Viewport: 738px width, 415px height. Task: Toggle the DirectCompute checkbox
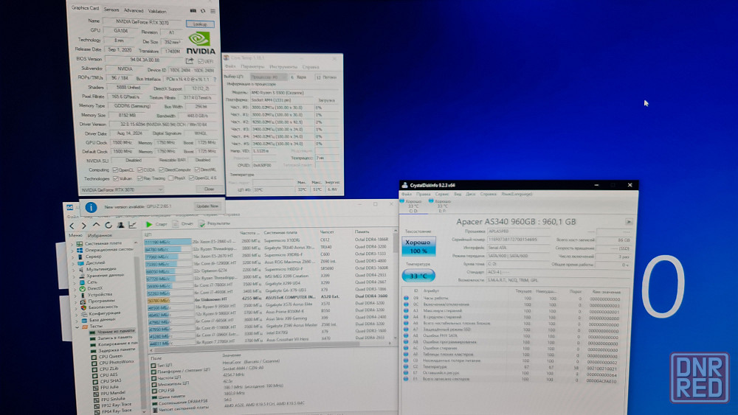[162, 170]
